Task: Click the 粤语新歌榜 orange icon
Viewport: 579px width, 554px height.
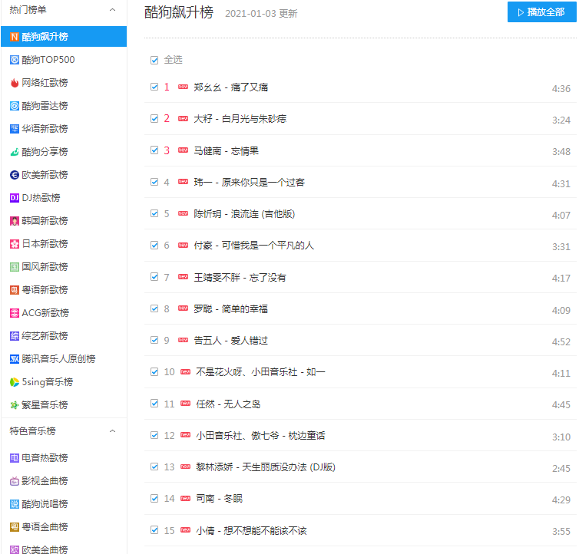Action: pos(14,290)
